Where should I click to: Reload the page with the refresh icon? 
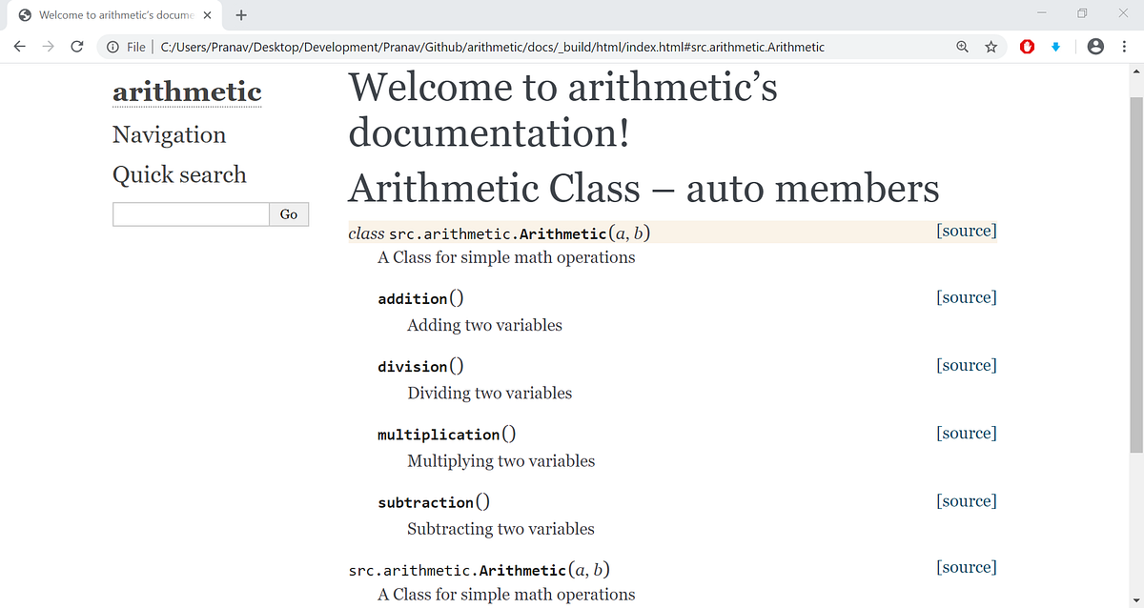(77, 46)
